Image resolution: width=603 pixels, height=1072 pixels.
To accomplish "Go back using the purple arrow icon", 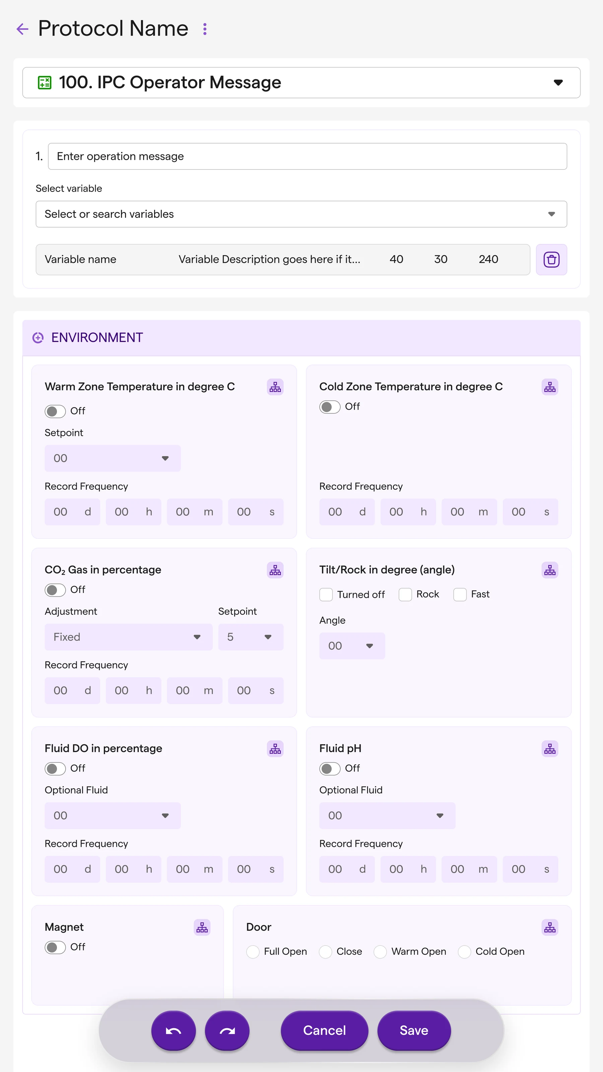I will tap(22, 29).
